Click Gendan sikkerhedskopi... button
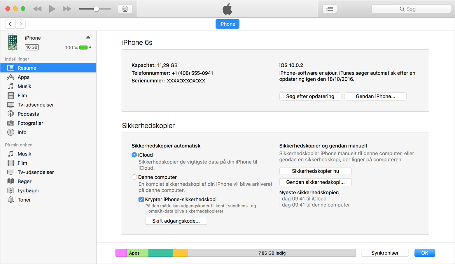This screenshot has width=455, height=264. (315, 182)
